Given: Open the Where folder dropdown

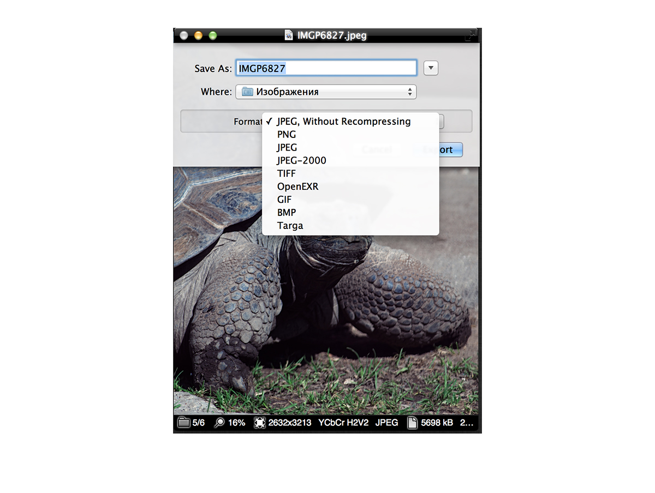Looking at the screenshot, I should pyautogui.click(x=326, y=92).
